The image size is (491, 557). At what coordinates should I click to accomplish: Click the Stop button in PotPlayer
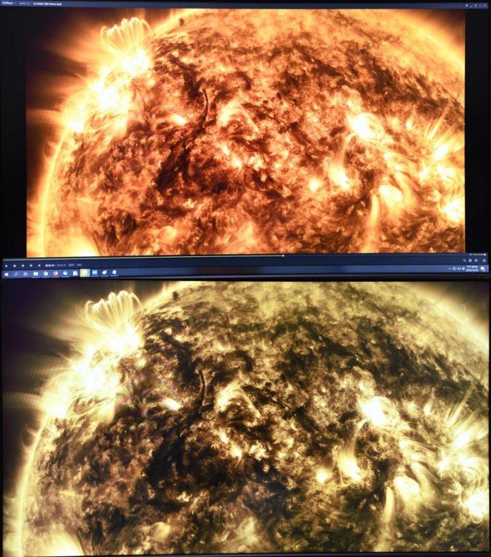click(14, 266)
